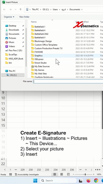Select OS (C:) under This PC
Image resolution: width=103 pixels, height=184 pixels.
[x=13, y=75]
